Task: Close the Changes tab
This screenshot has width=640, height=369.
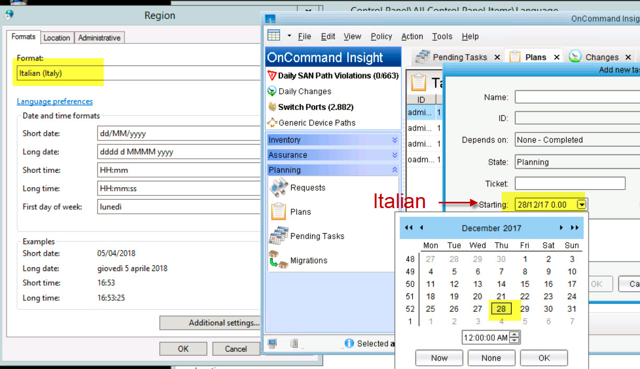Action: tap(628, 57)
